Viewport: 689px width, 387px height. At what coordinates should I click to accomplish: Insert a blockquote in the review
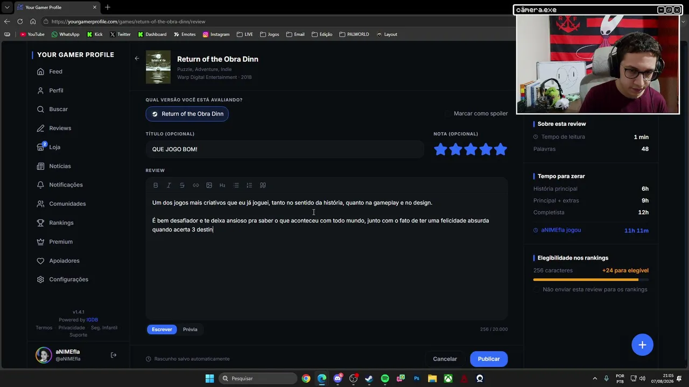(263, 185)
